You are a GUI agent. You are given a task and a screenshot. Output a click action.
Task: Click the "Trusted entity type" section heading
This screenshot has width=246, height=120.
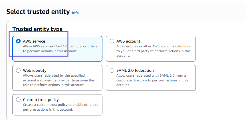(37, 29)
